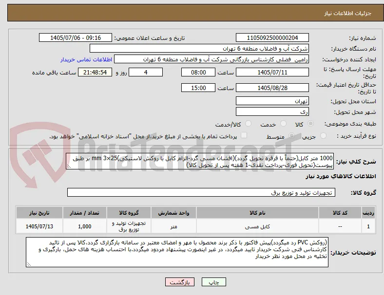
Task: Click the تعداد / مقدار column header
Action: coord(84,213)
